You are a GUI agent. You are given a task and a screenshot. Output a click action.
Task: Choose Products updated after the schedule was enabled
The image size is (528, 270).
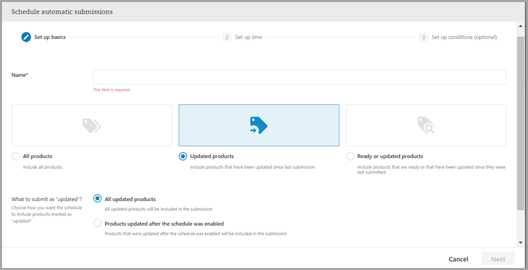[97, 223]
